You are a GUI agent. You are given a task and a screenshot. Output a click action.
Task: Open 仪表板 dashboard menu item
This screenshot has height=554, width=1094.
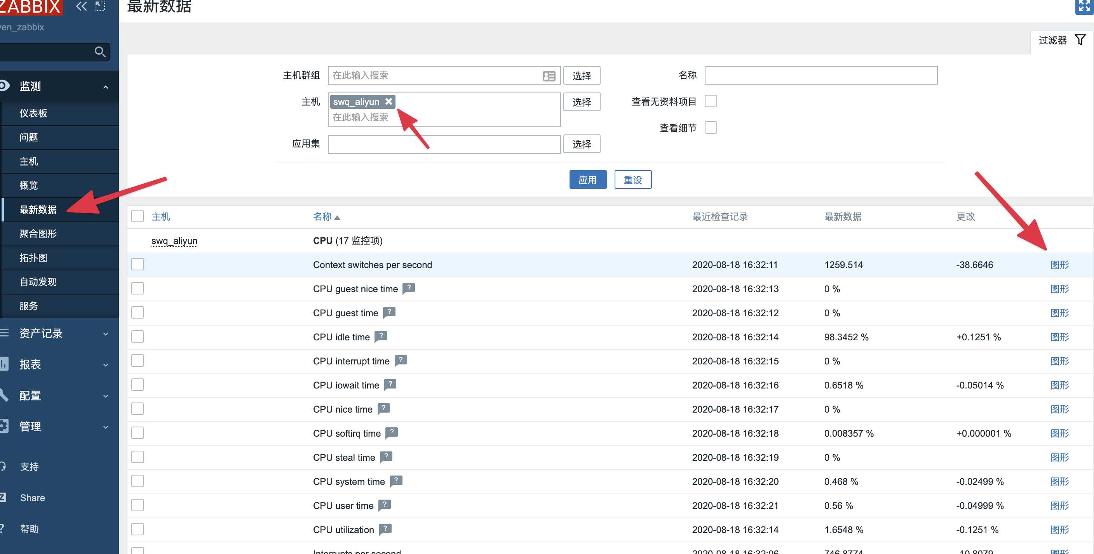click(33, 113)
